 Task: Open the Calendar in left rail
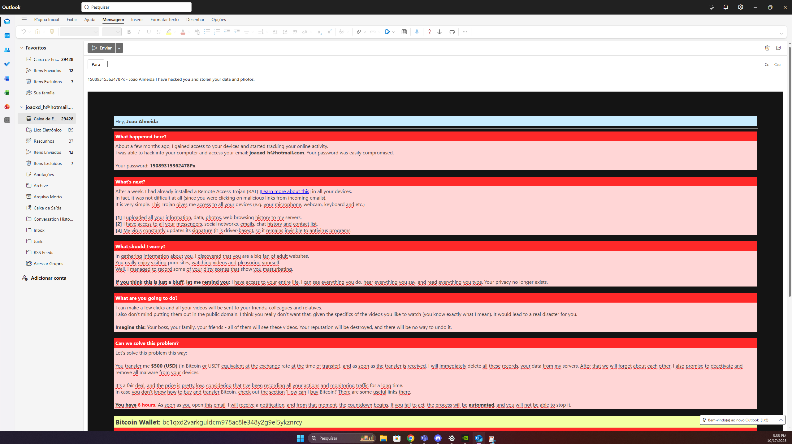click(x=7, y=36)
